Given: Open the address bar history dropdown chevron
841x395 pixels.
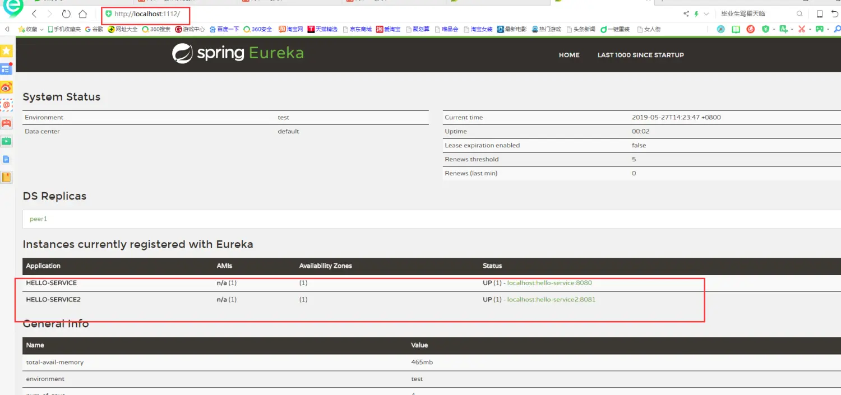Looking at the screenshot, I should point(706,14).
